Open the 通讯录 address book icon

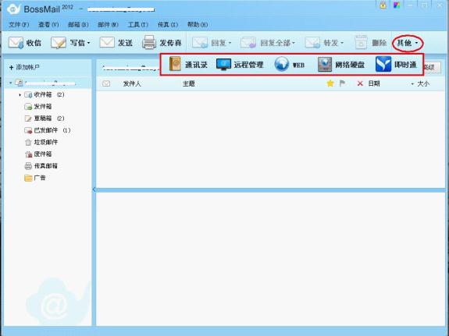(x=175, y=63)
